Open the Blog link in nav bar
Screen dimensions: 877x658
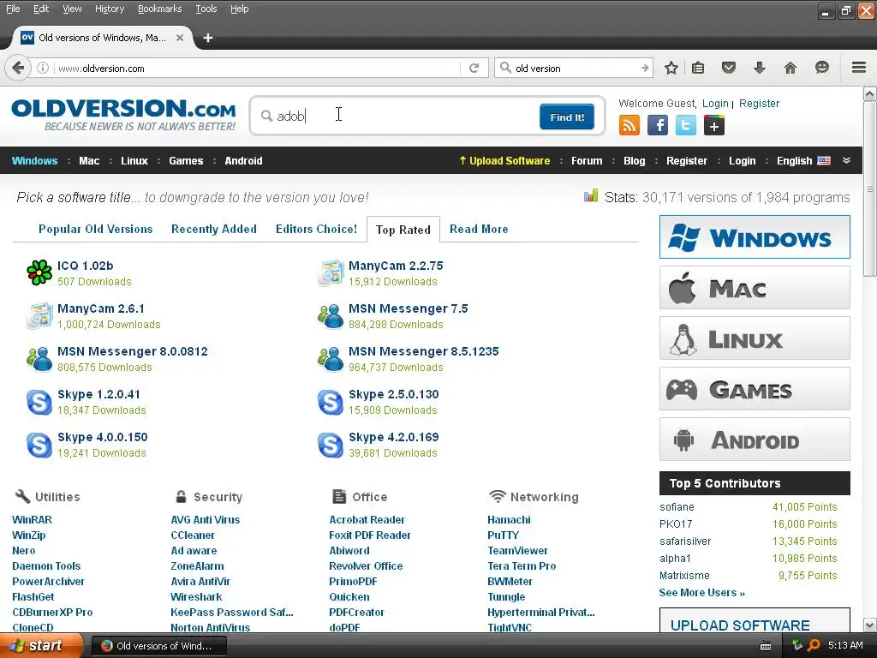click(635, 160)
